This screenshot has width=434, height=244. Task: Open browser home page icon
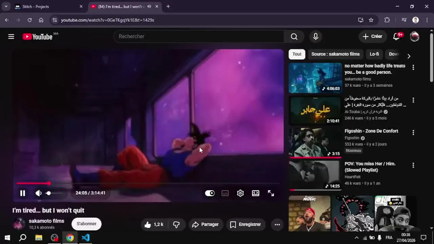pyautogui.click(x=41, y=20)
